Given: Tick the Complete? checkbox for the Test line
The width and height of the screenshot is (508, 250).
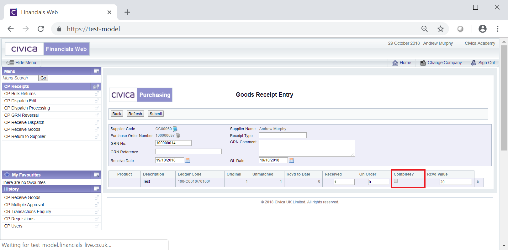Looking at the screenshot, I should [396, 181].
